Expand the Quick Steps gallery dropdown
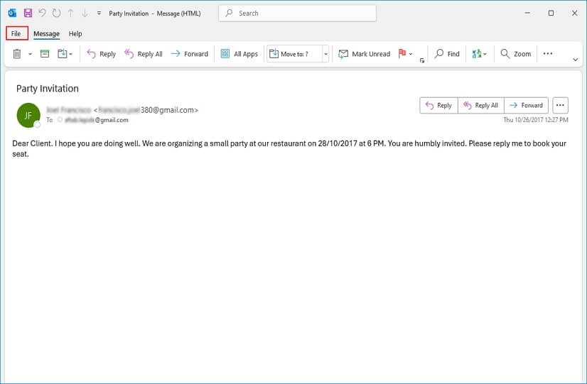The image size is (587, 384). pos(325,54)
